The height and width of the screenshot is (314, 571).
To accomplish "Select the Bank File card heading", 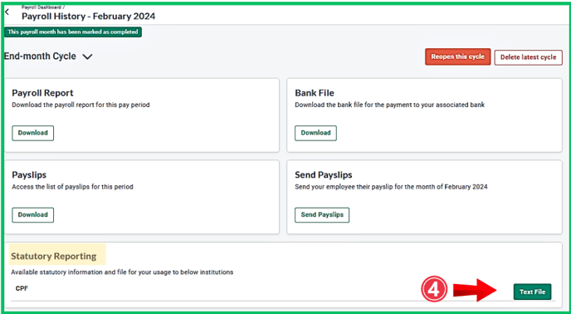I will pos(315,93).
